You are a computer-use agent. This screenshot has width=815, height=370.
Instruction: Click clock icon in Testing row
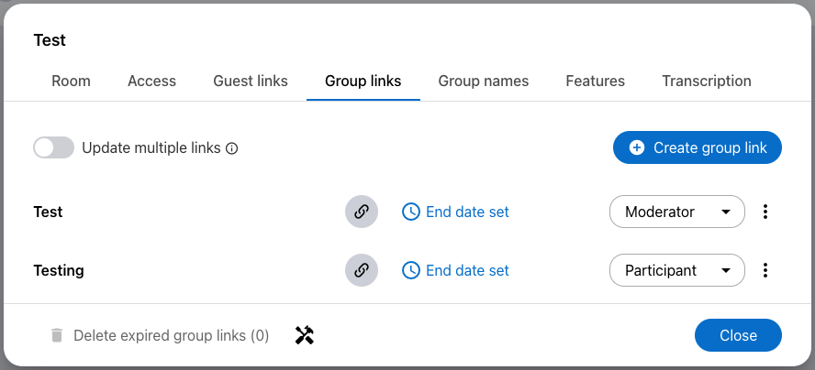411,270
